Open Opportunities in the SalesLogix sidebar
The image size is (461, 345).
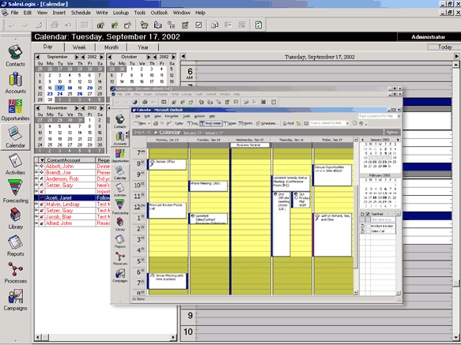(15, 110)
